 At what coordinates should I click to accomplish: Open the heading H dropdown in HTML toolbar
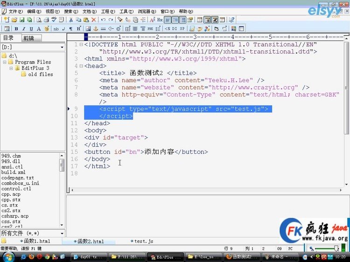coord(79,29)
